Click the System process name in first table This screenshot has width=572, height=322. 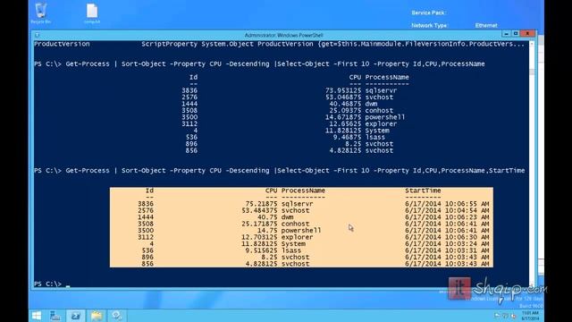[x=377, y=131]
